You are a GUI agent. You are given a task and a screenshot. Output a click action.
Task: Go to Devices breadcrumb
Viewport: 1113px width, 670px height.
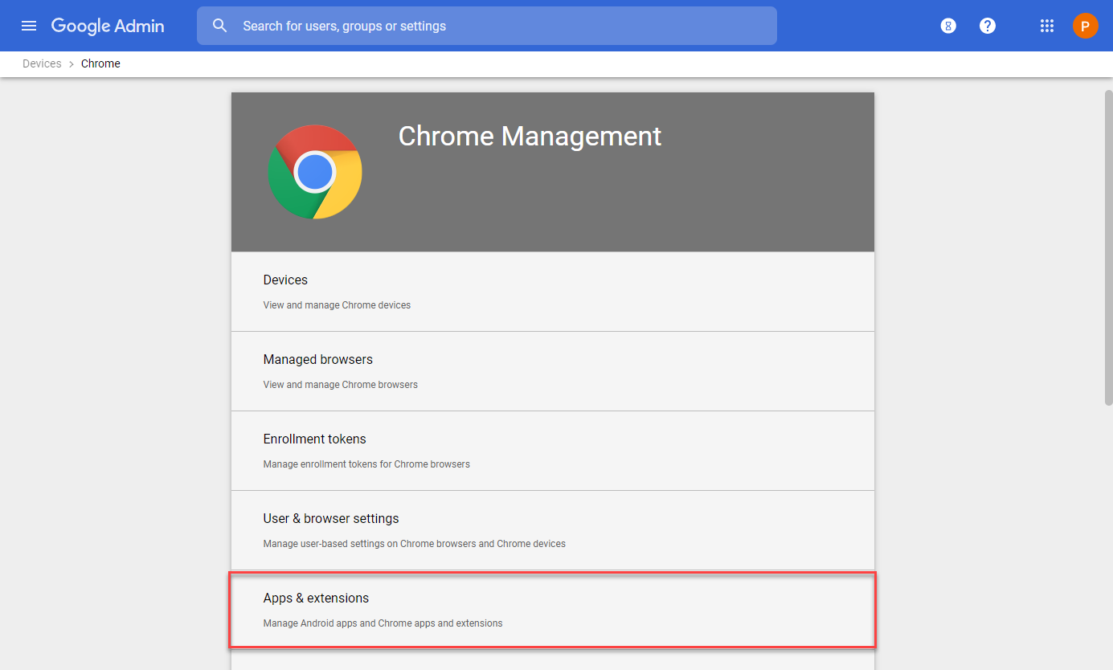(42, 63)
